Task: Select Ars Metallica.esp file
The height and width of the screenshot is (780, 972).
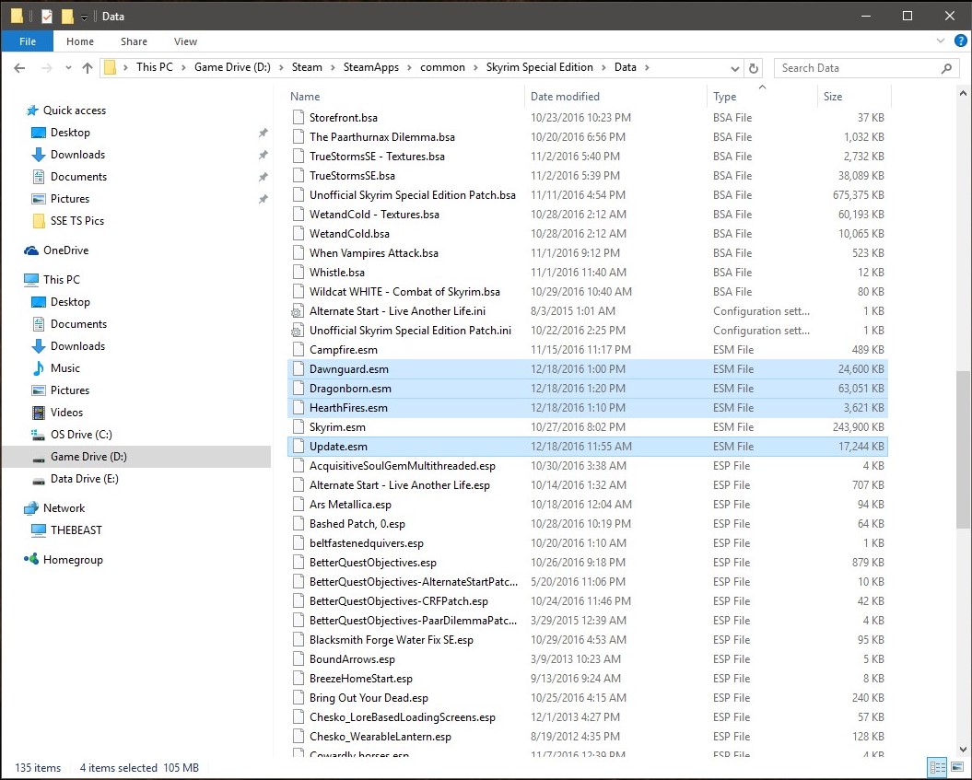Action: point(588,505)
